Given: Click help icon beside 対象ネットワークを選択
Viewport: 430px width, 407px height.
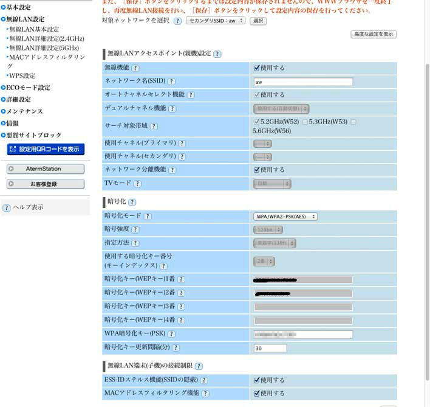Looking at the screenshot, I should pos(178,21).
